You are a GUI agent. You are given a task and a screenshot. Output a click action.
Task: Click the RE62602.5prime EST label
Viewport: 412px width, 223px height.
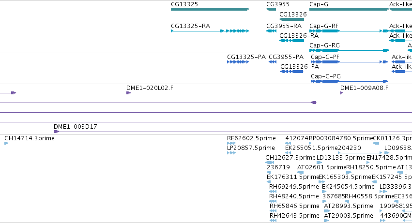[x=251, y=138]
